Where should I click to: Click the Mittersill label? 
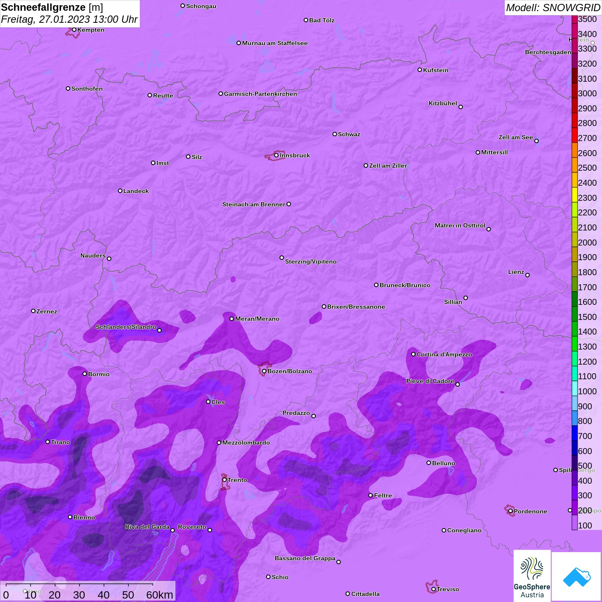(494, 152)
